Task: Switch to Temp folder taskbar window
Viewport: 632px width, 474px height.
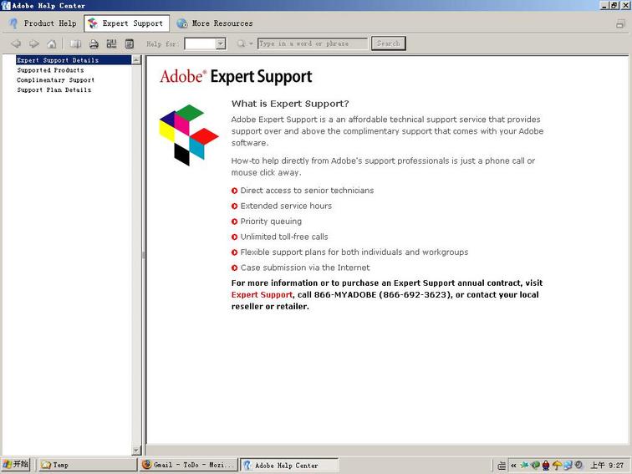Action: point(88,465)
